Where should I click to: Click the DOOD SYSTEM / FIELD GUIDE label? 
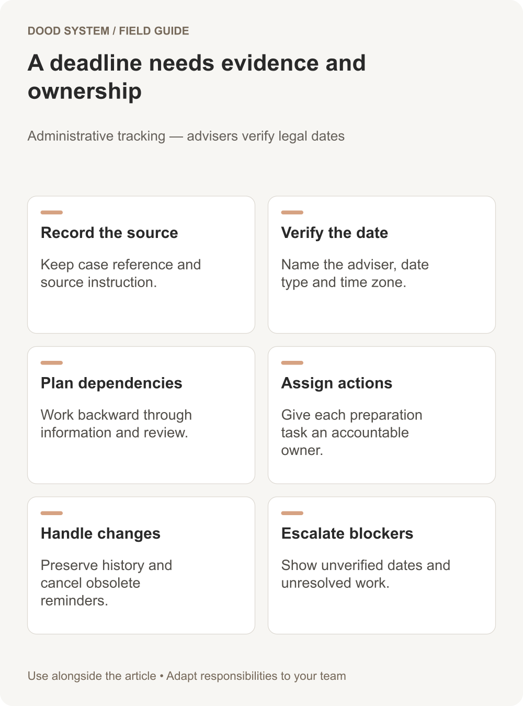pyautogui.click(x=108, y=31)
